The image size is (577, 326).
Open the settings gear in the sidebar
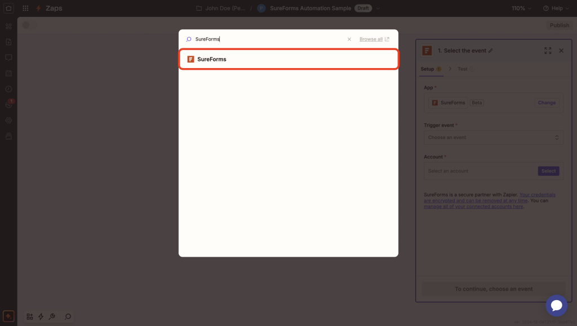pos(8,120)
